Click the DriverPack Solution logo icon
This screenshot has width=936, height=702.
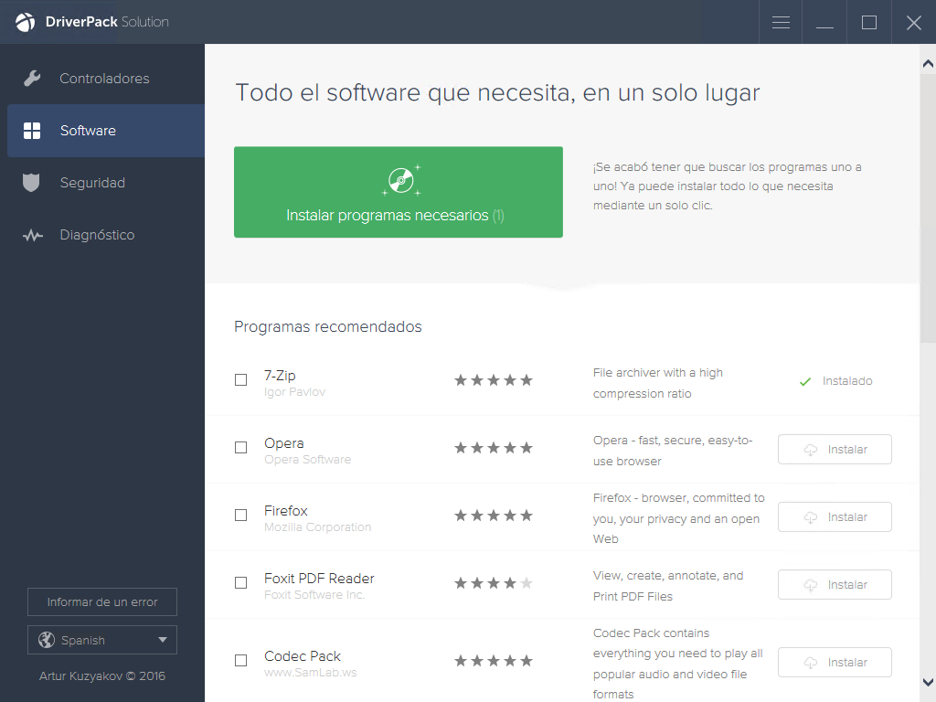pos(25,22)
